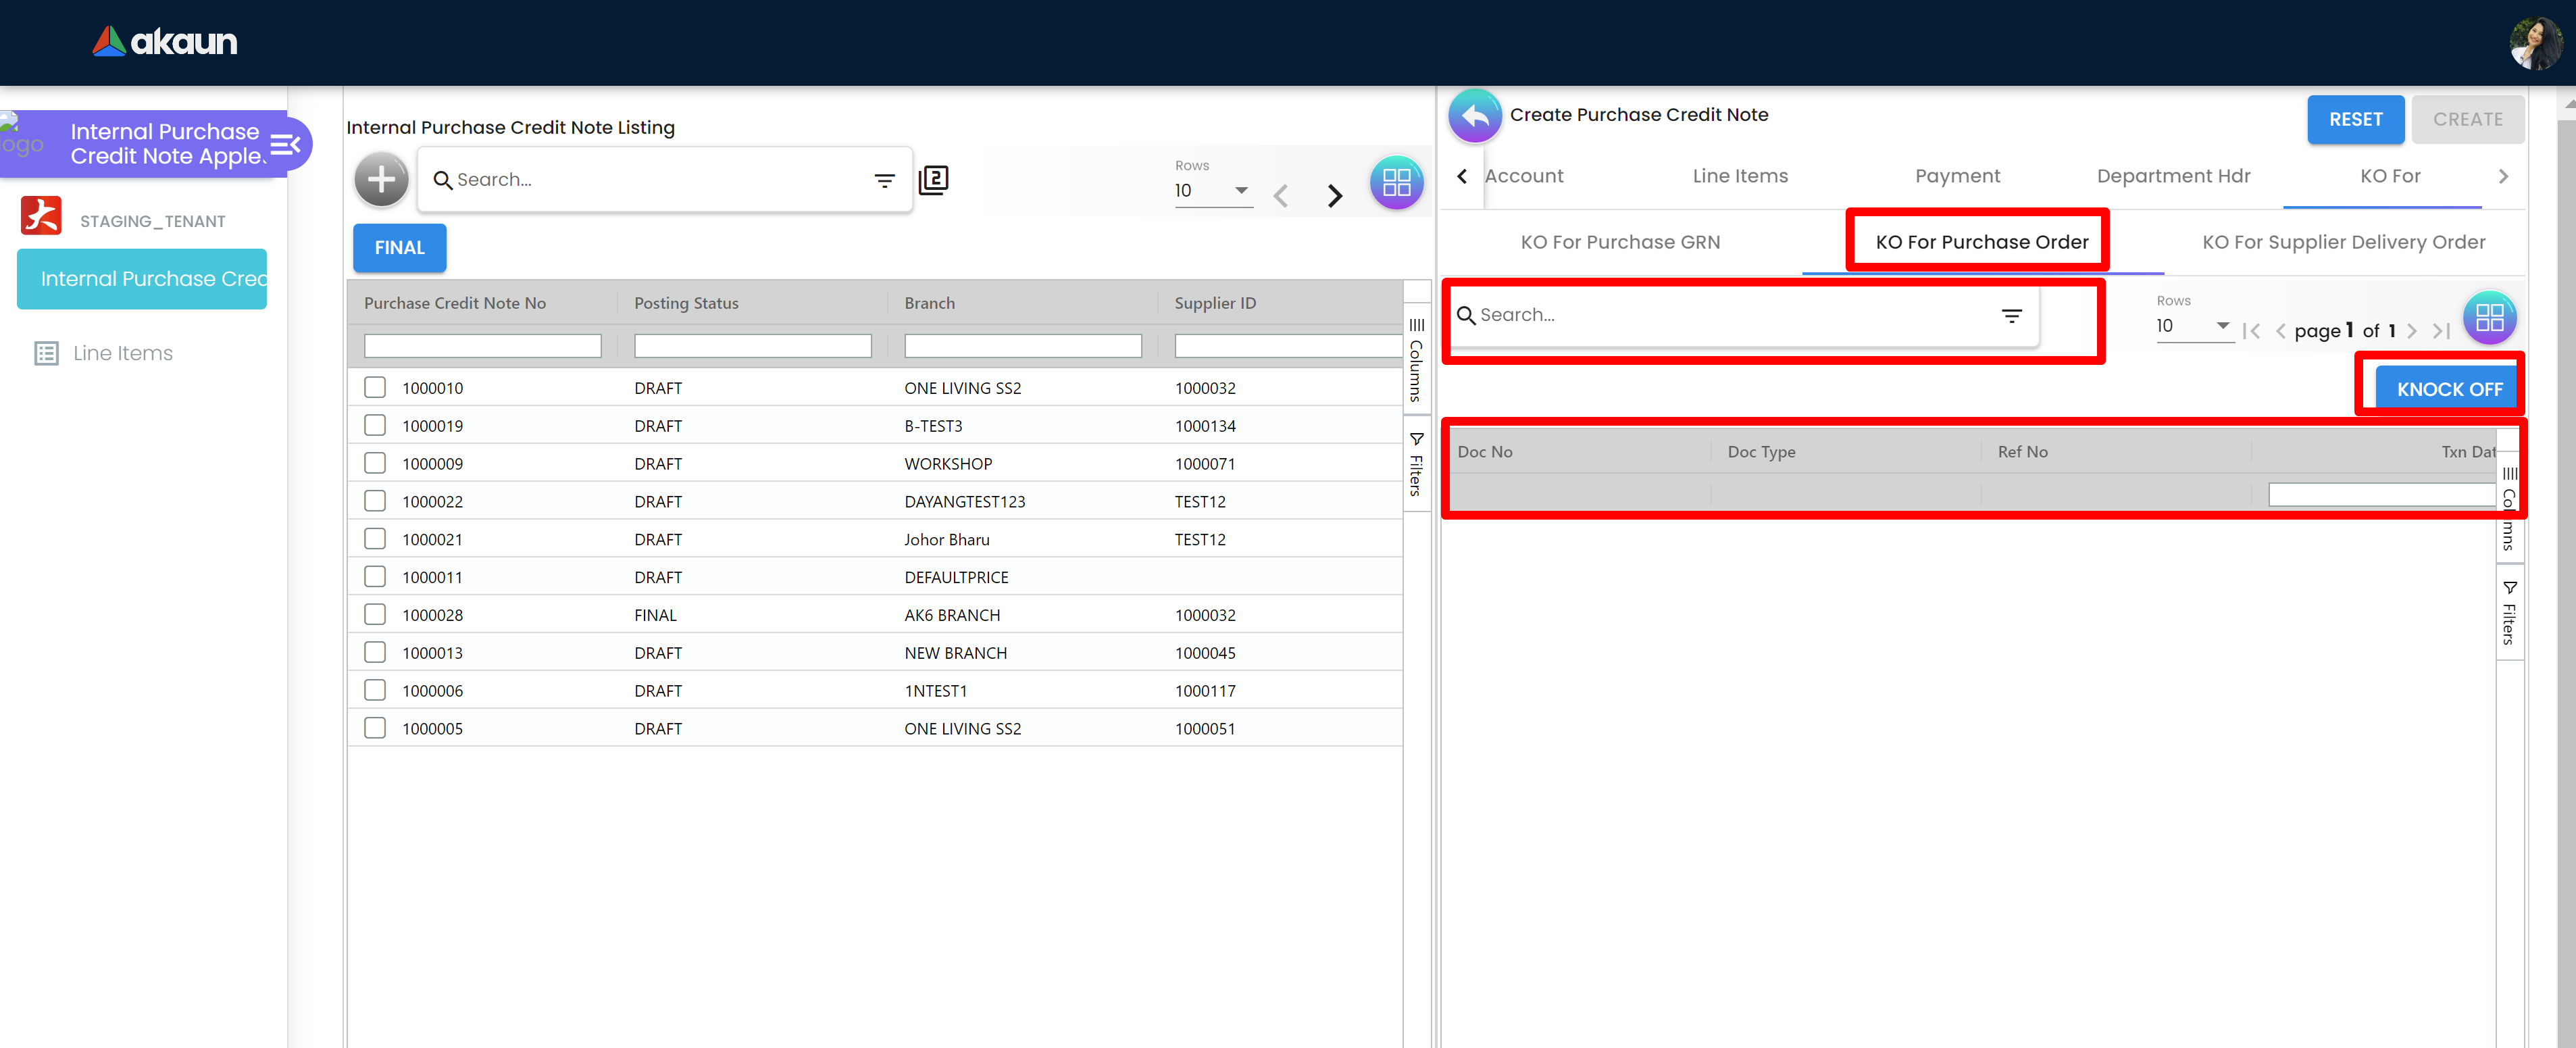Open filter options icon in listing search bar
The image size is (2576, 1048).
(884, 181)
